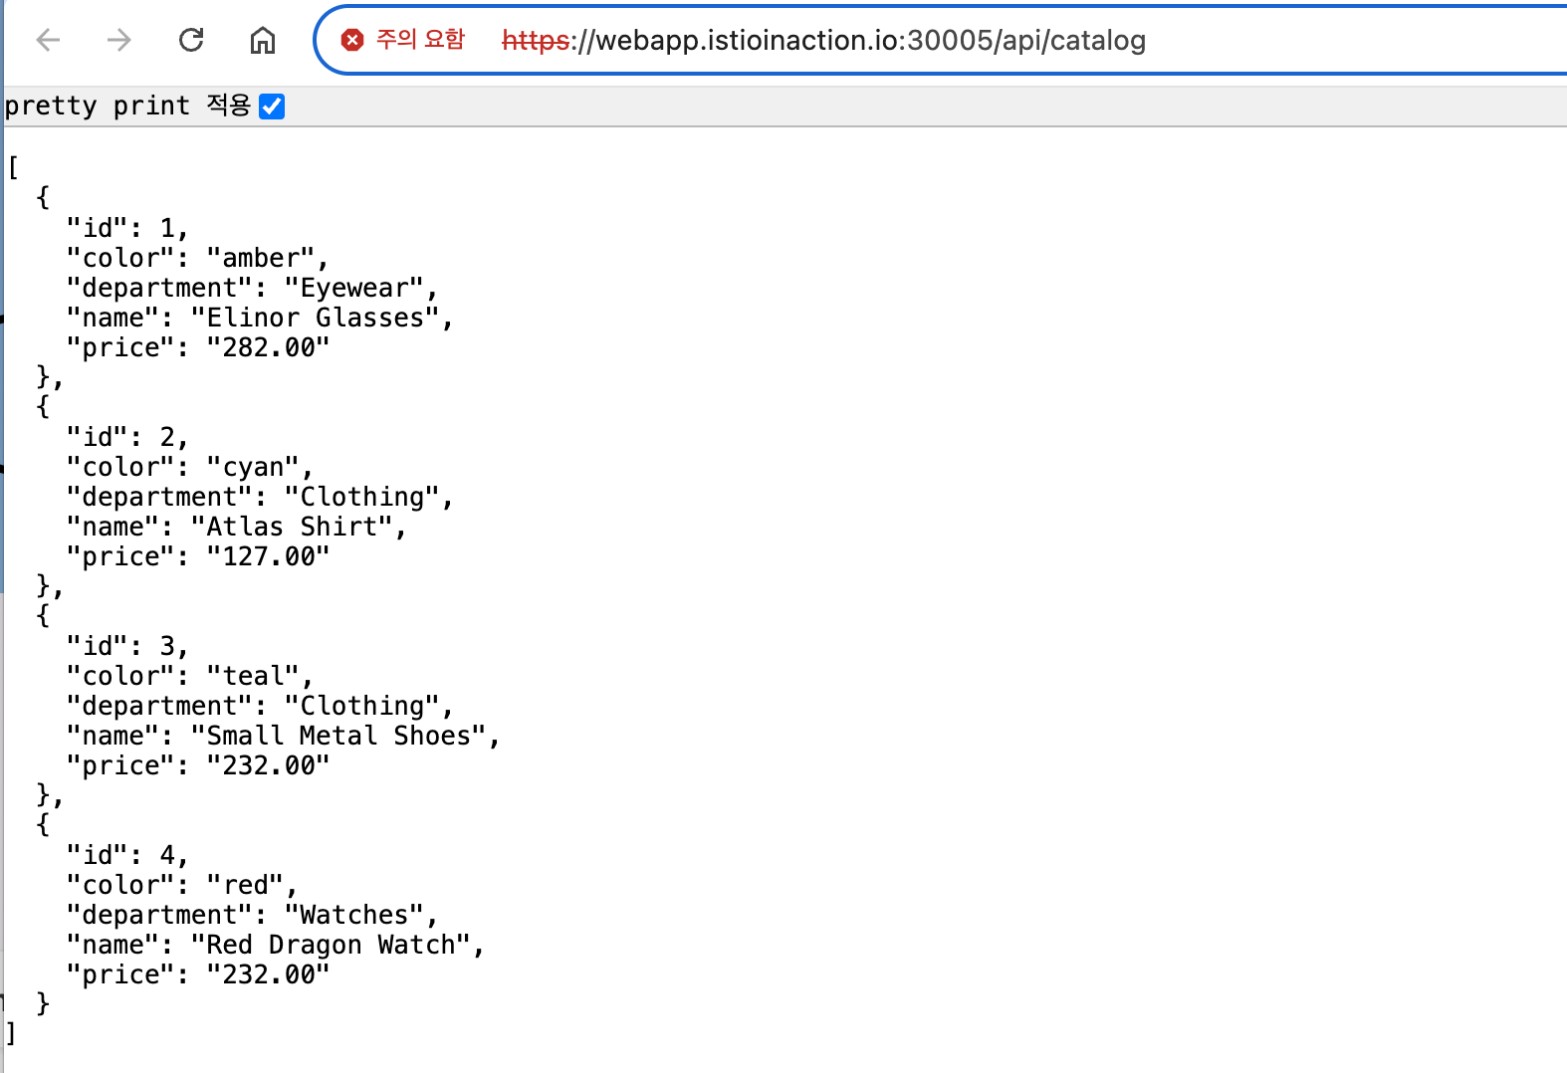1567x1073 pixels.
Task: Click the "teal" color value
Action: tap(253, 676)
